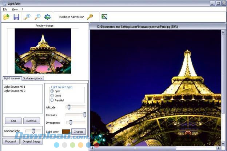
Task: Click the Preview image thumbnail
Action: tap(43, 51)
